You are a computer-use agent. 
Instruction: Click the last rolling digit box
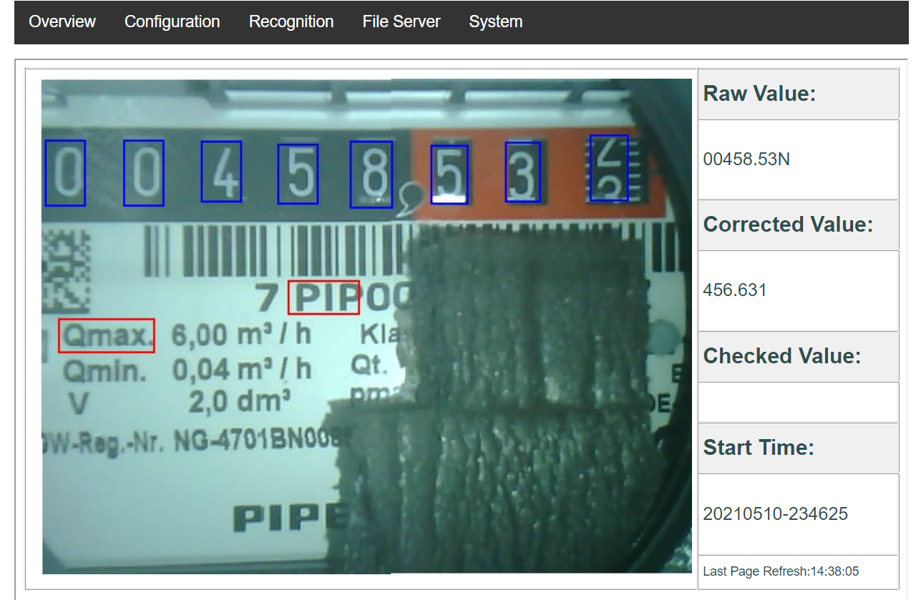(609, 168)
